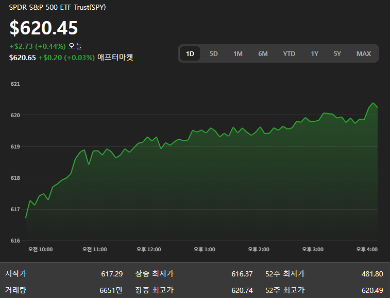The height and width of the screenshot is (298, 390).
Task: Click the 오전 11:00 time label
Action: [x=94, y=249]
